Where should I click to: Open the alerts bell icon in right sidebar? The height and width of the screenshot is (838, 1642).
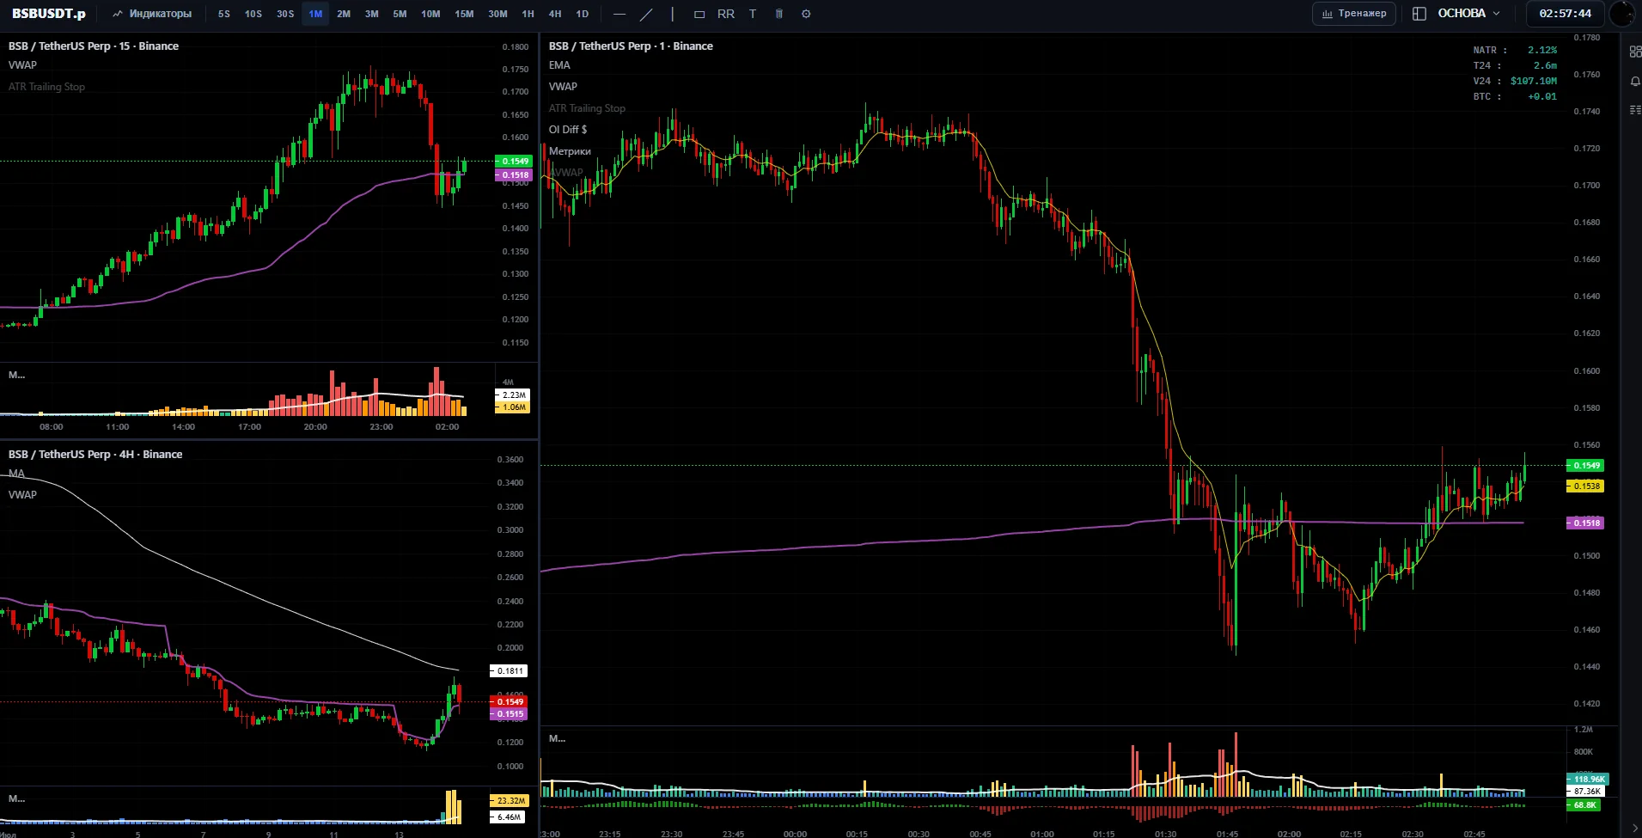point(1635,81)
